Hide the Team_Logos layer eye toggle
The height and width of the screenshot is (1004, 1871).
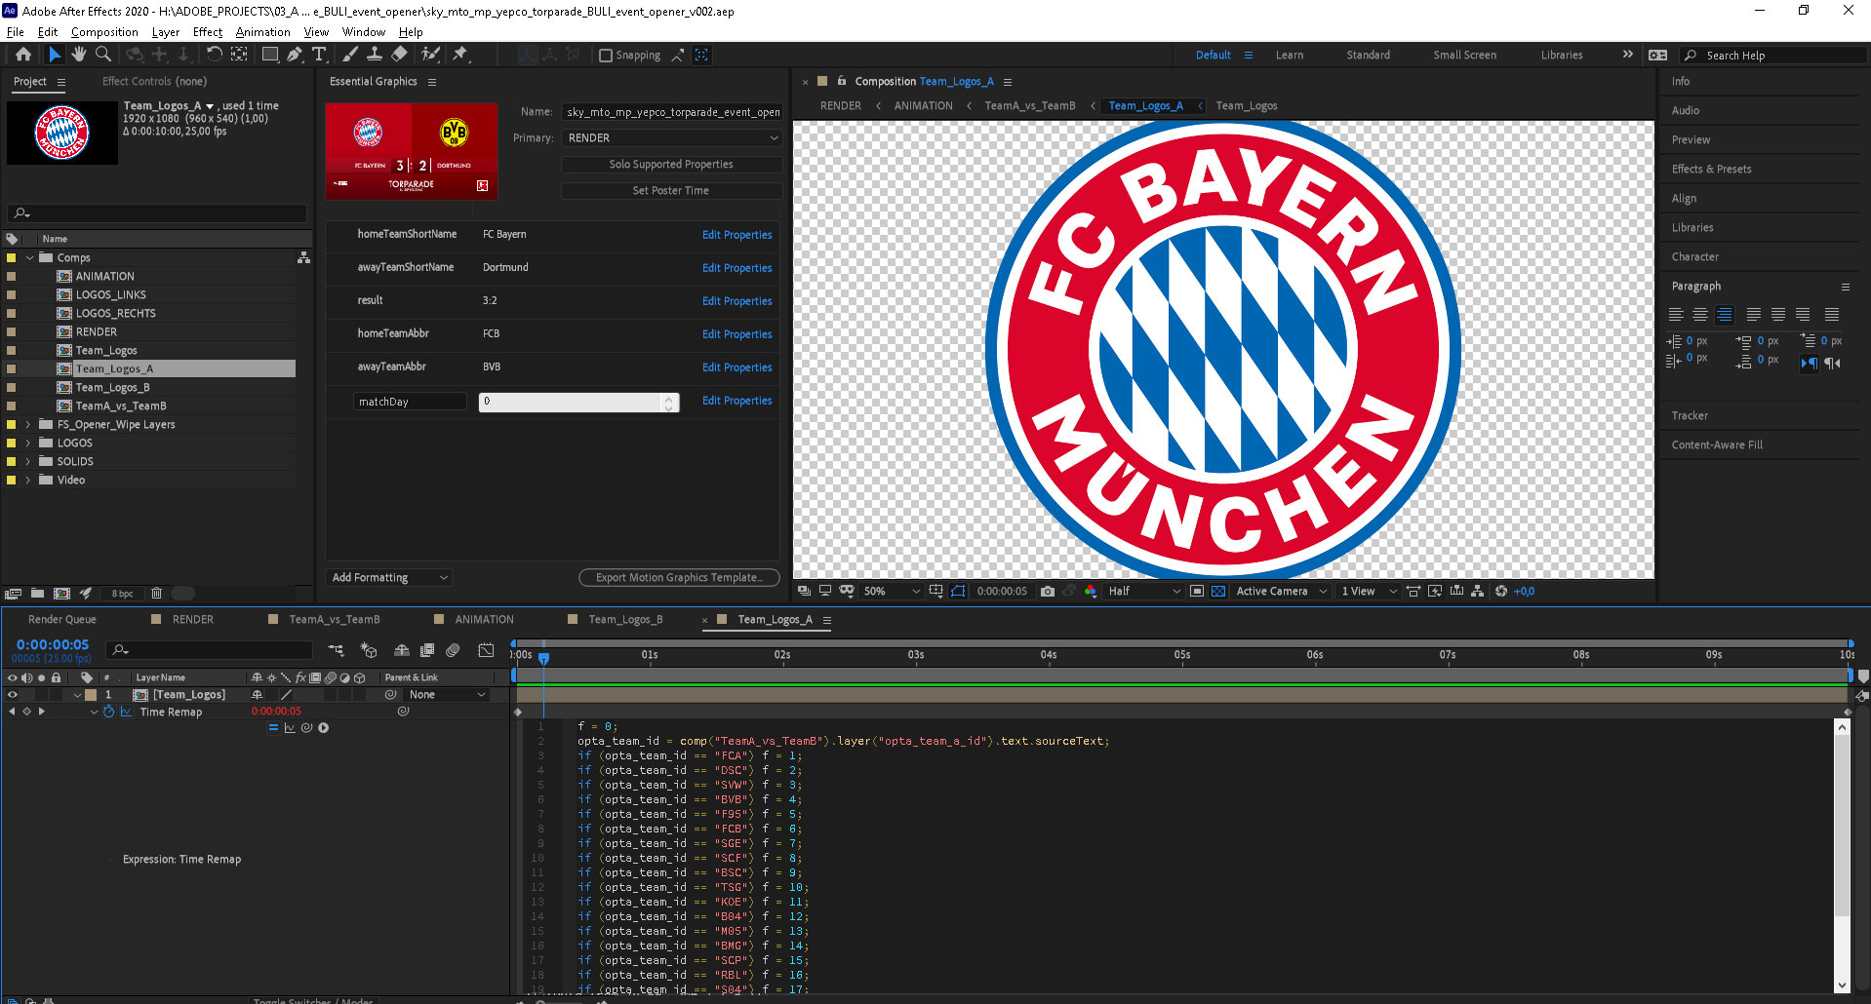click(13, 695)
